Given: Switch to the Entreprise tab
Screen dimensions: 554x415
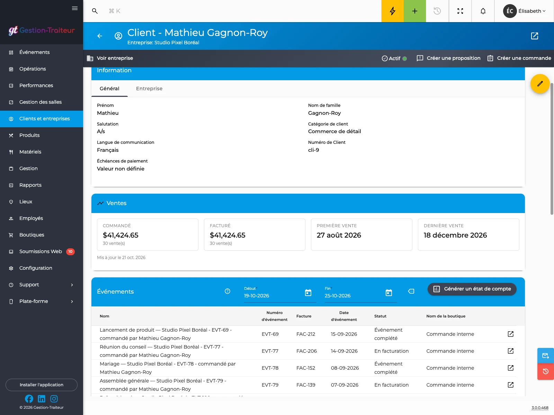Looking at the screenshot, I should [x=149, y=89].
